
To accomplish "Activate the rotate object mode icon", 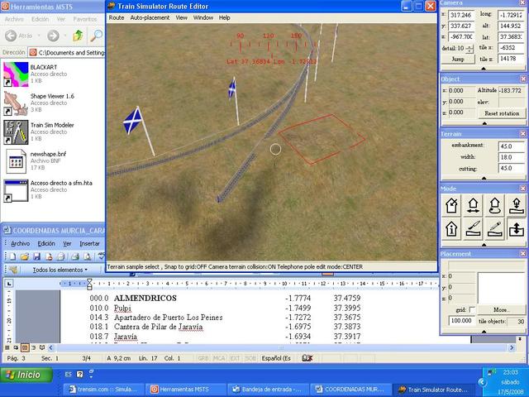I will pyautogui.click(x=493, y=205).
